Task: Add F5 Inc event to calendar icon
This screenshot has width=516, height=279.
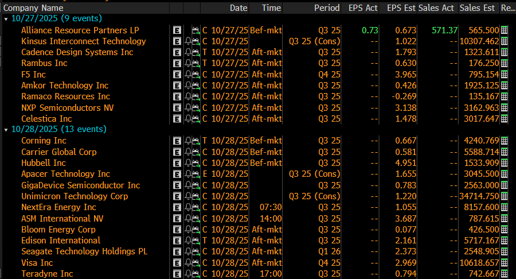Action: 196,75
